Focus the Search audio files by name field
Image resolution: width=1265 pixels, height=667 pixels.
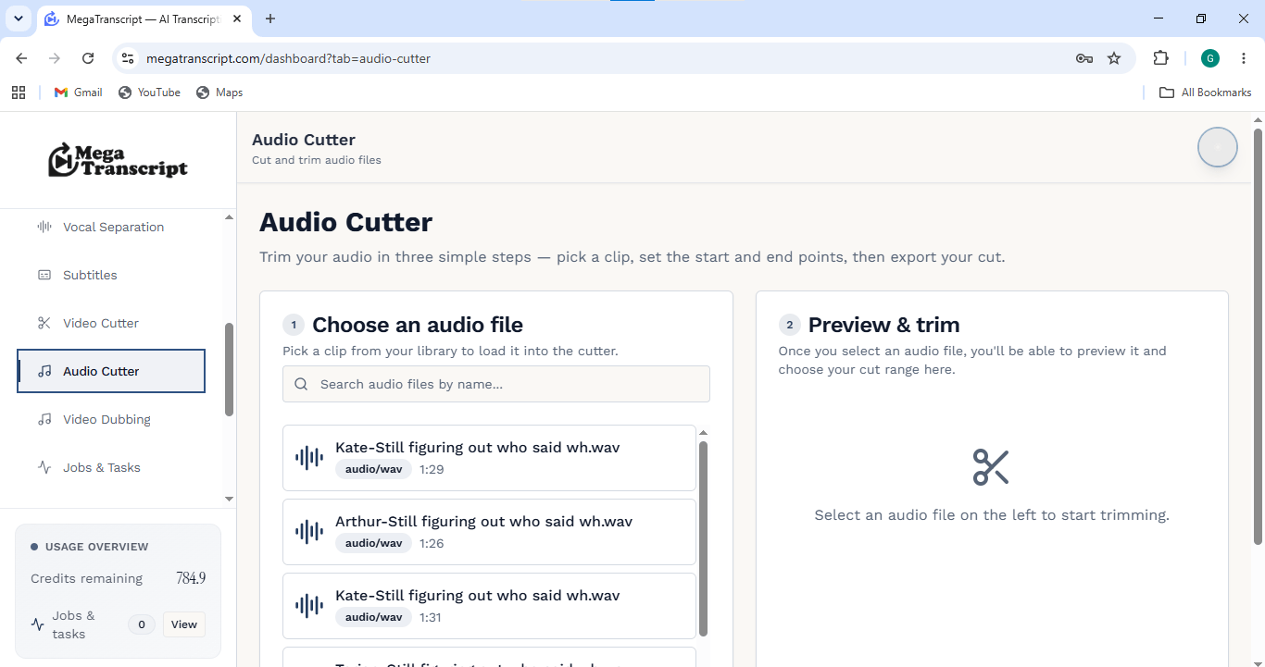coord(496,384)
